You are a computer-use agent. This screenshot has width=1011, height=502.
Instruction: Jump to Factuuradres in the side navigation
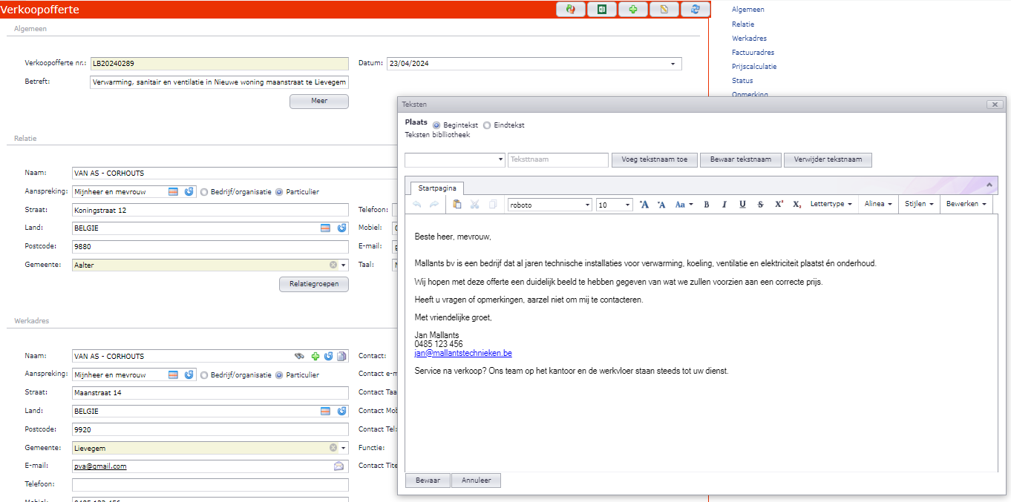click(x=753, y=53)
